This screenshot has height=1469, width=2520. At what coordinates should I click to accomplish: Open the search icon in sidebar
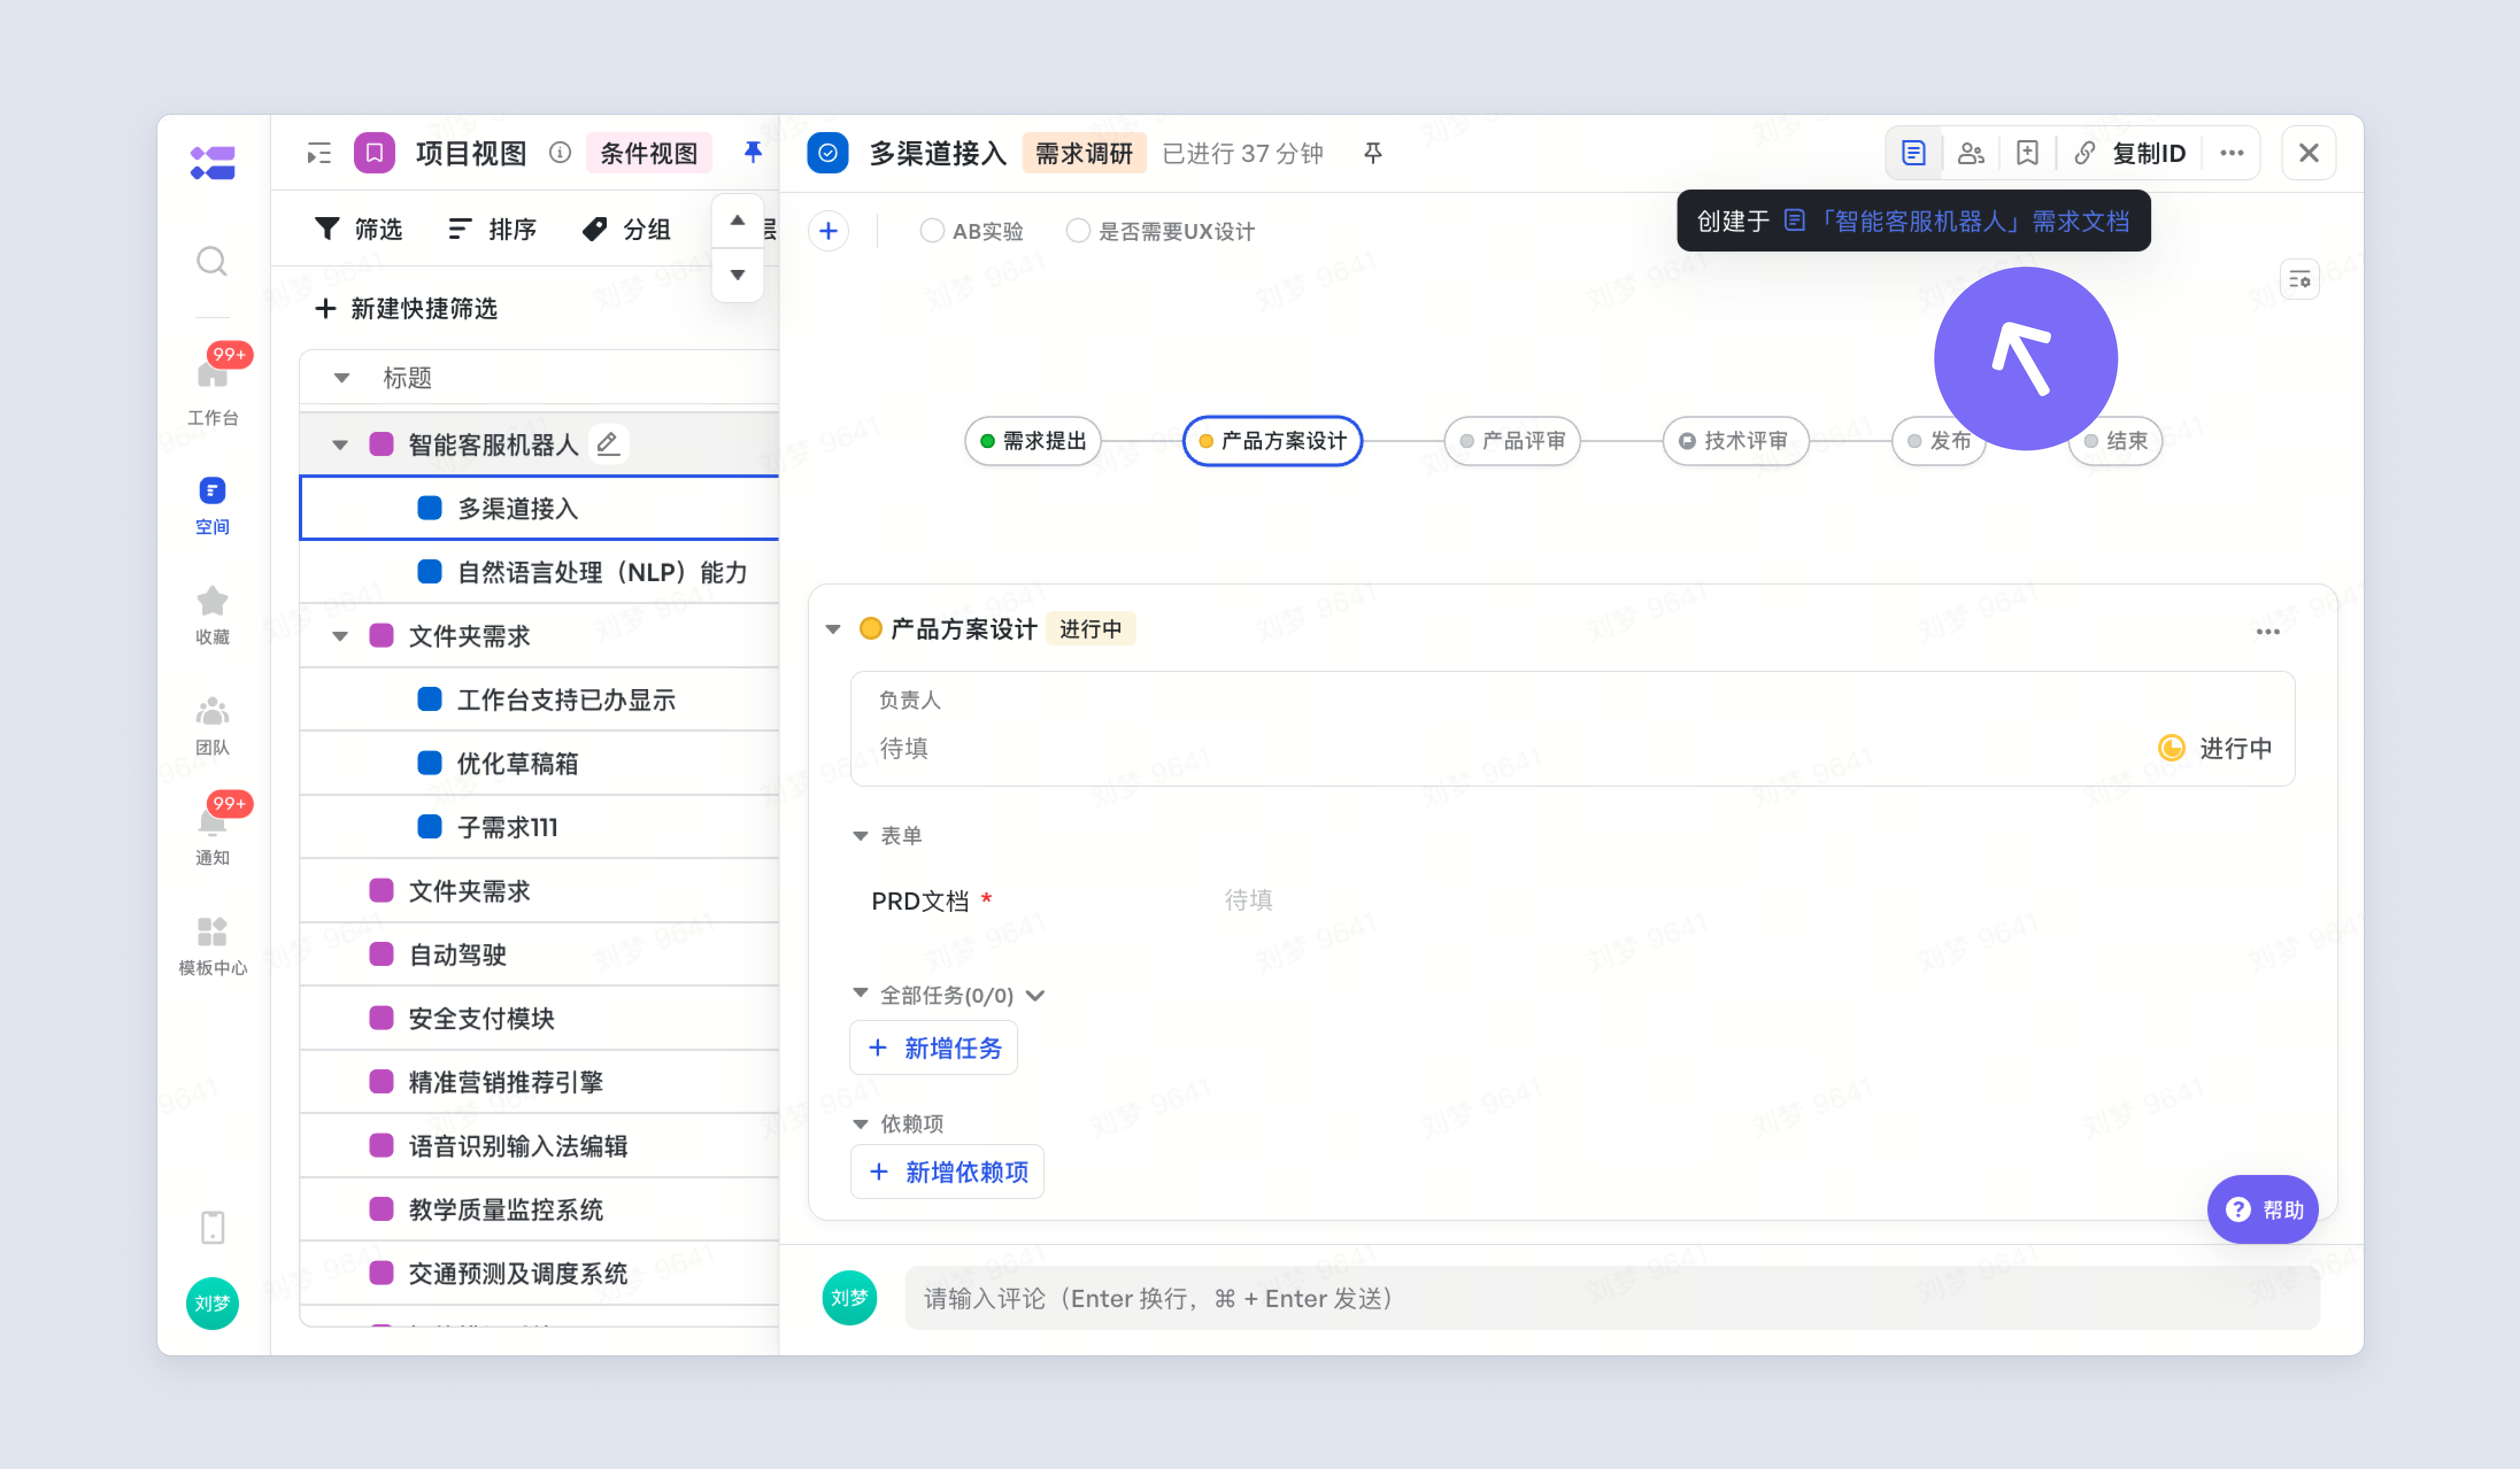pyautogui.click(x=212, y=261)
